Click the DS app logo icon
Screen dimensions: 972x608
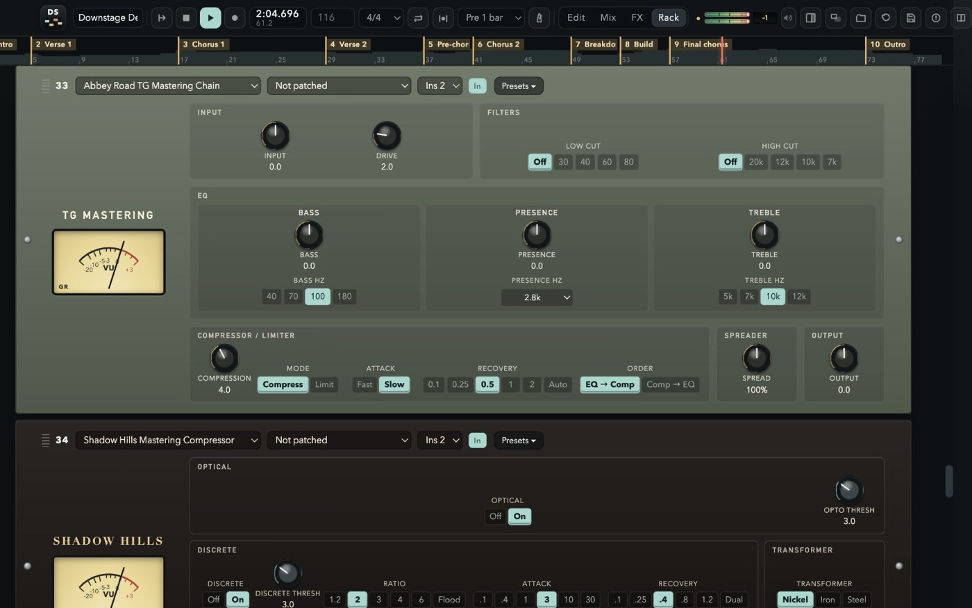53,17
